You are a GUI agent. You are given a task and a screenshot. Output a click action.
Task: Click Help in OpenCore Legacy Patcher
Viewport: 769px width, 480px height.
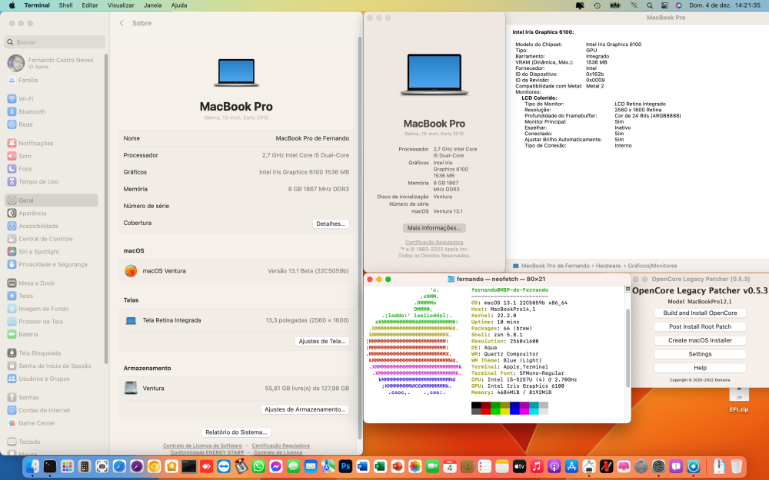(700, 367)
